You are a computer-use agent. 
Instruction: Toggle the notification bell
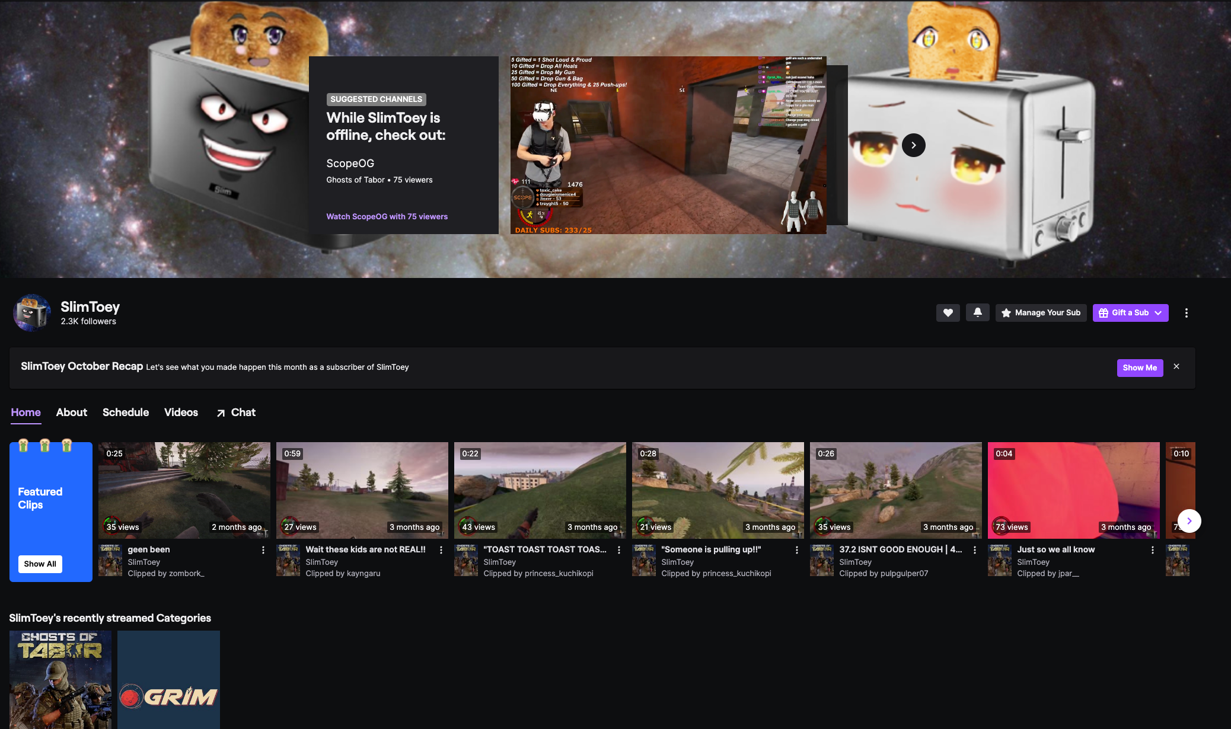click(977, 312)
